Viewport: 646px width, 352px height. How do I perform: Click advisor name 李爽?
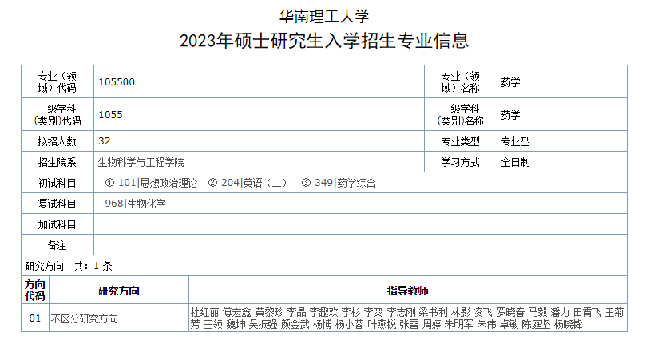pyautogui.click(x=373, y=312)
